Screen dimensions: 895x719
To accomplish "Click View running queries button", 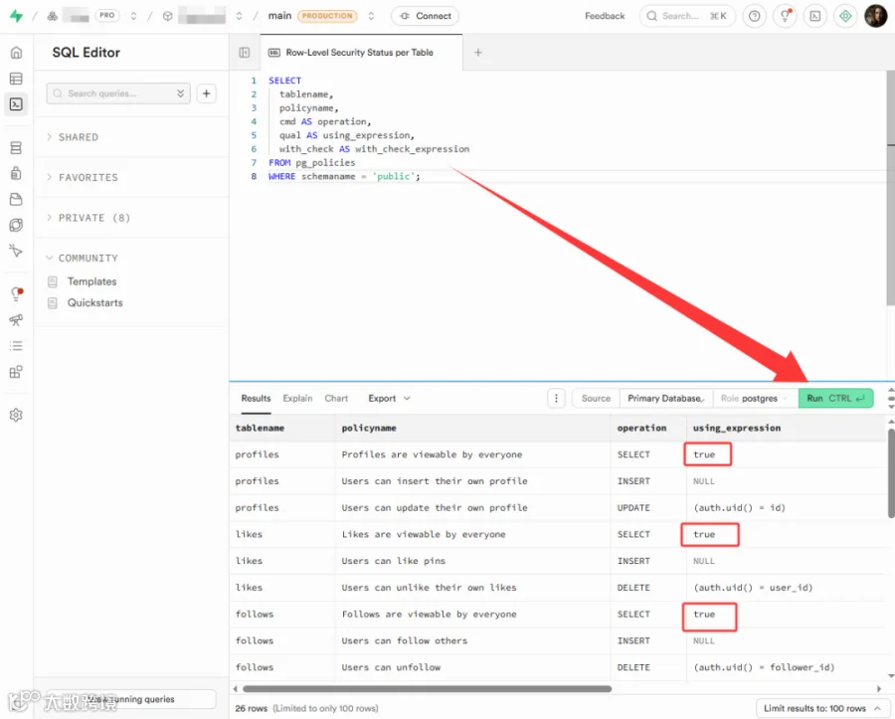I will pos(130,699).
